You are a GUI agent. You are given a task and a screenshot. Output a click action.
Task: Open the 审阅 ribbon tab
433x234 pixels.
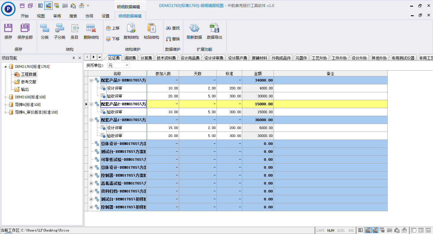click(57, 16)
